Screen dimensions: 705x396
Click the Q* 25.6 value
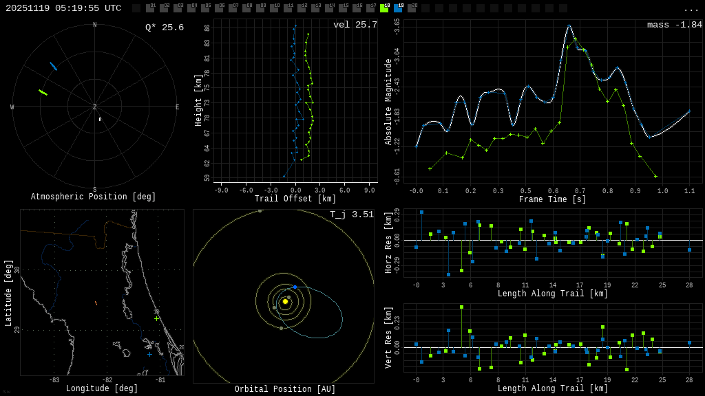(164, 27)
